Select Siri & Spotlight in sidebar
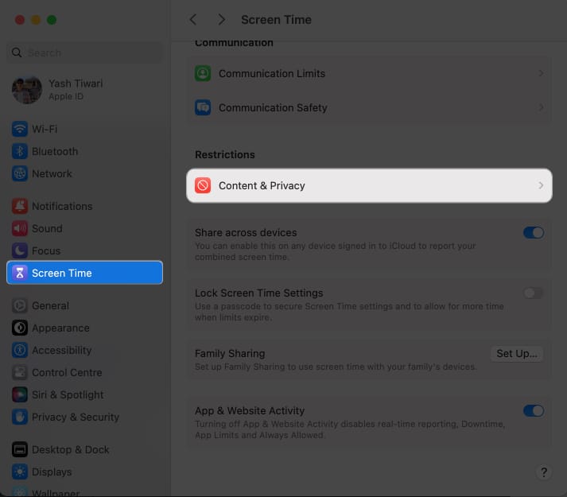Viewport: 567px width, 497px height. pyautogui.click(x=84, y=394)
